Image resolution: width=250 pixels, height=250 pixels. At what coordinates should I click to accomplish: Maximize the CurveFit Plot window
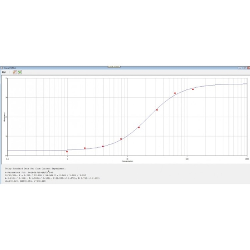pos(244,68)
